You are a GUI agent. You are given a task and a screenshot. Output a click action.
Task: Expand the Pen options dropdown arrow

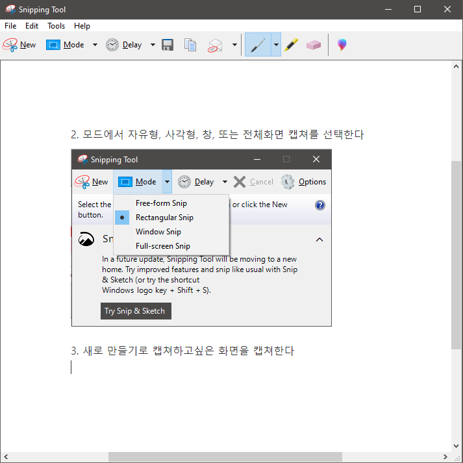(x=276, y=45)
